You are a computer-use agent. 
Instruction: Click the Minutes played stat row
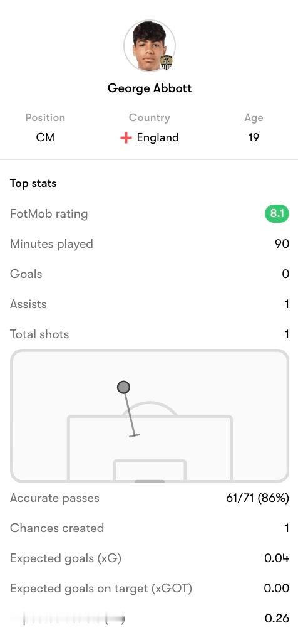[149, 244]
